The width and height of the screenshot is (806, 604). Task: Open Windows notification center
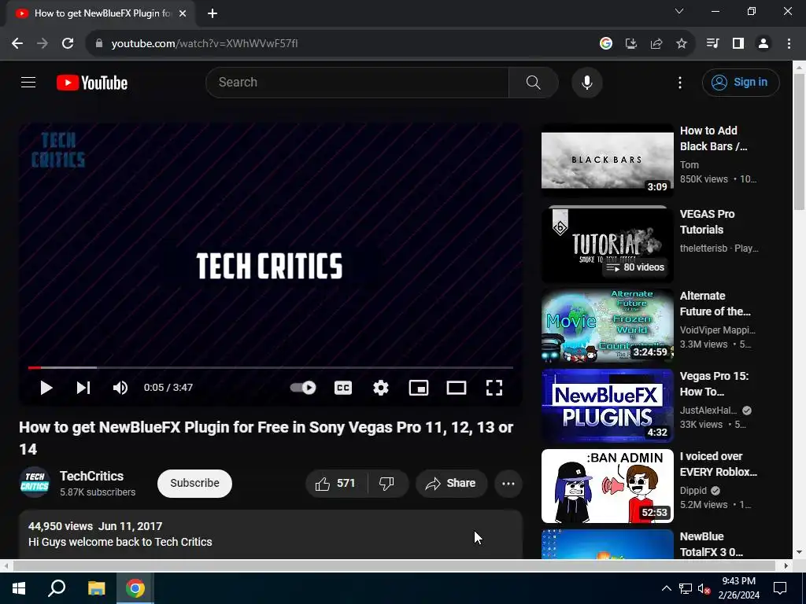pyautogui.click(x=780, y=588)
